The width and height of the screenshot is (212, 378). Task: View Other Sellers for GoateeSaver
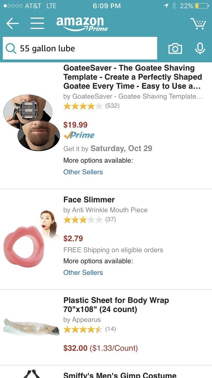pos(83,172)
